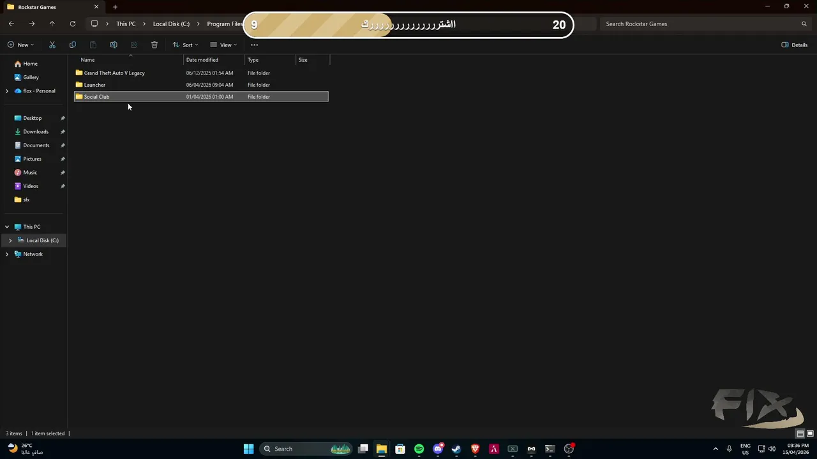Expand the flox - Personal node
This screenshot has height=459, width=817.
7,91
